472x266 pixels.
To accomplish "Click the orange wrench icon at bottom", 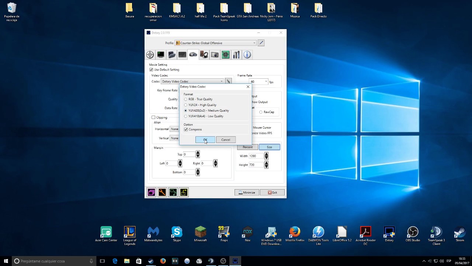I will click(x=162, y=192).
